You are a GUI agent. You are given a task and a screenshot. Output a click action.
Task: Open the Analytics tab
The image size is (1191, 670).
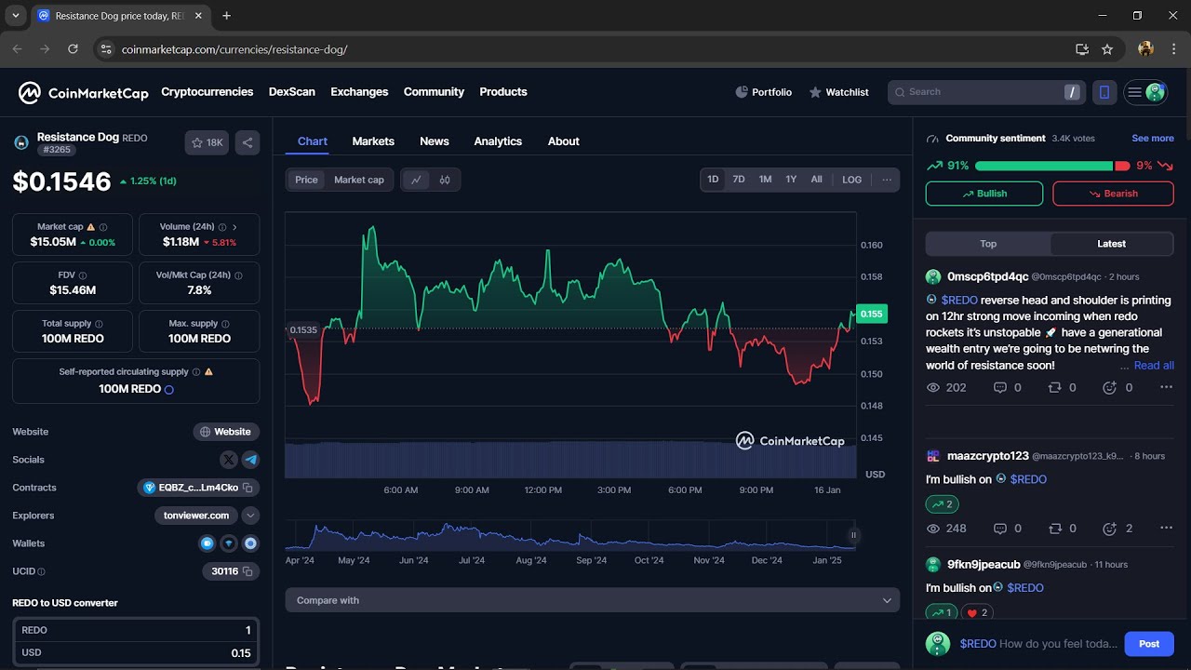pos(498,141)
